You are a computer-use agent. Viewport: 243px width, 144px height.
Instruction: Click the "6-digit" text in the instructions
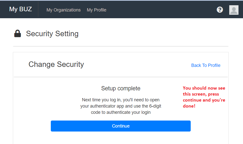pyautogui.click(x=155, y=106)
